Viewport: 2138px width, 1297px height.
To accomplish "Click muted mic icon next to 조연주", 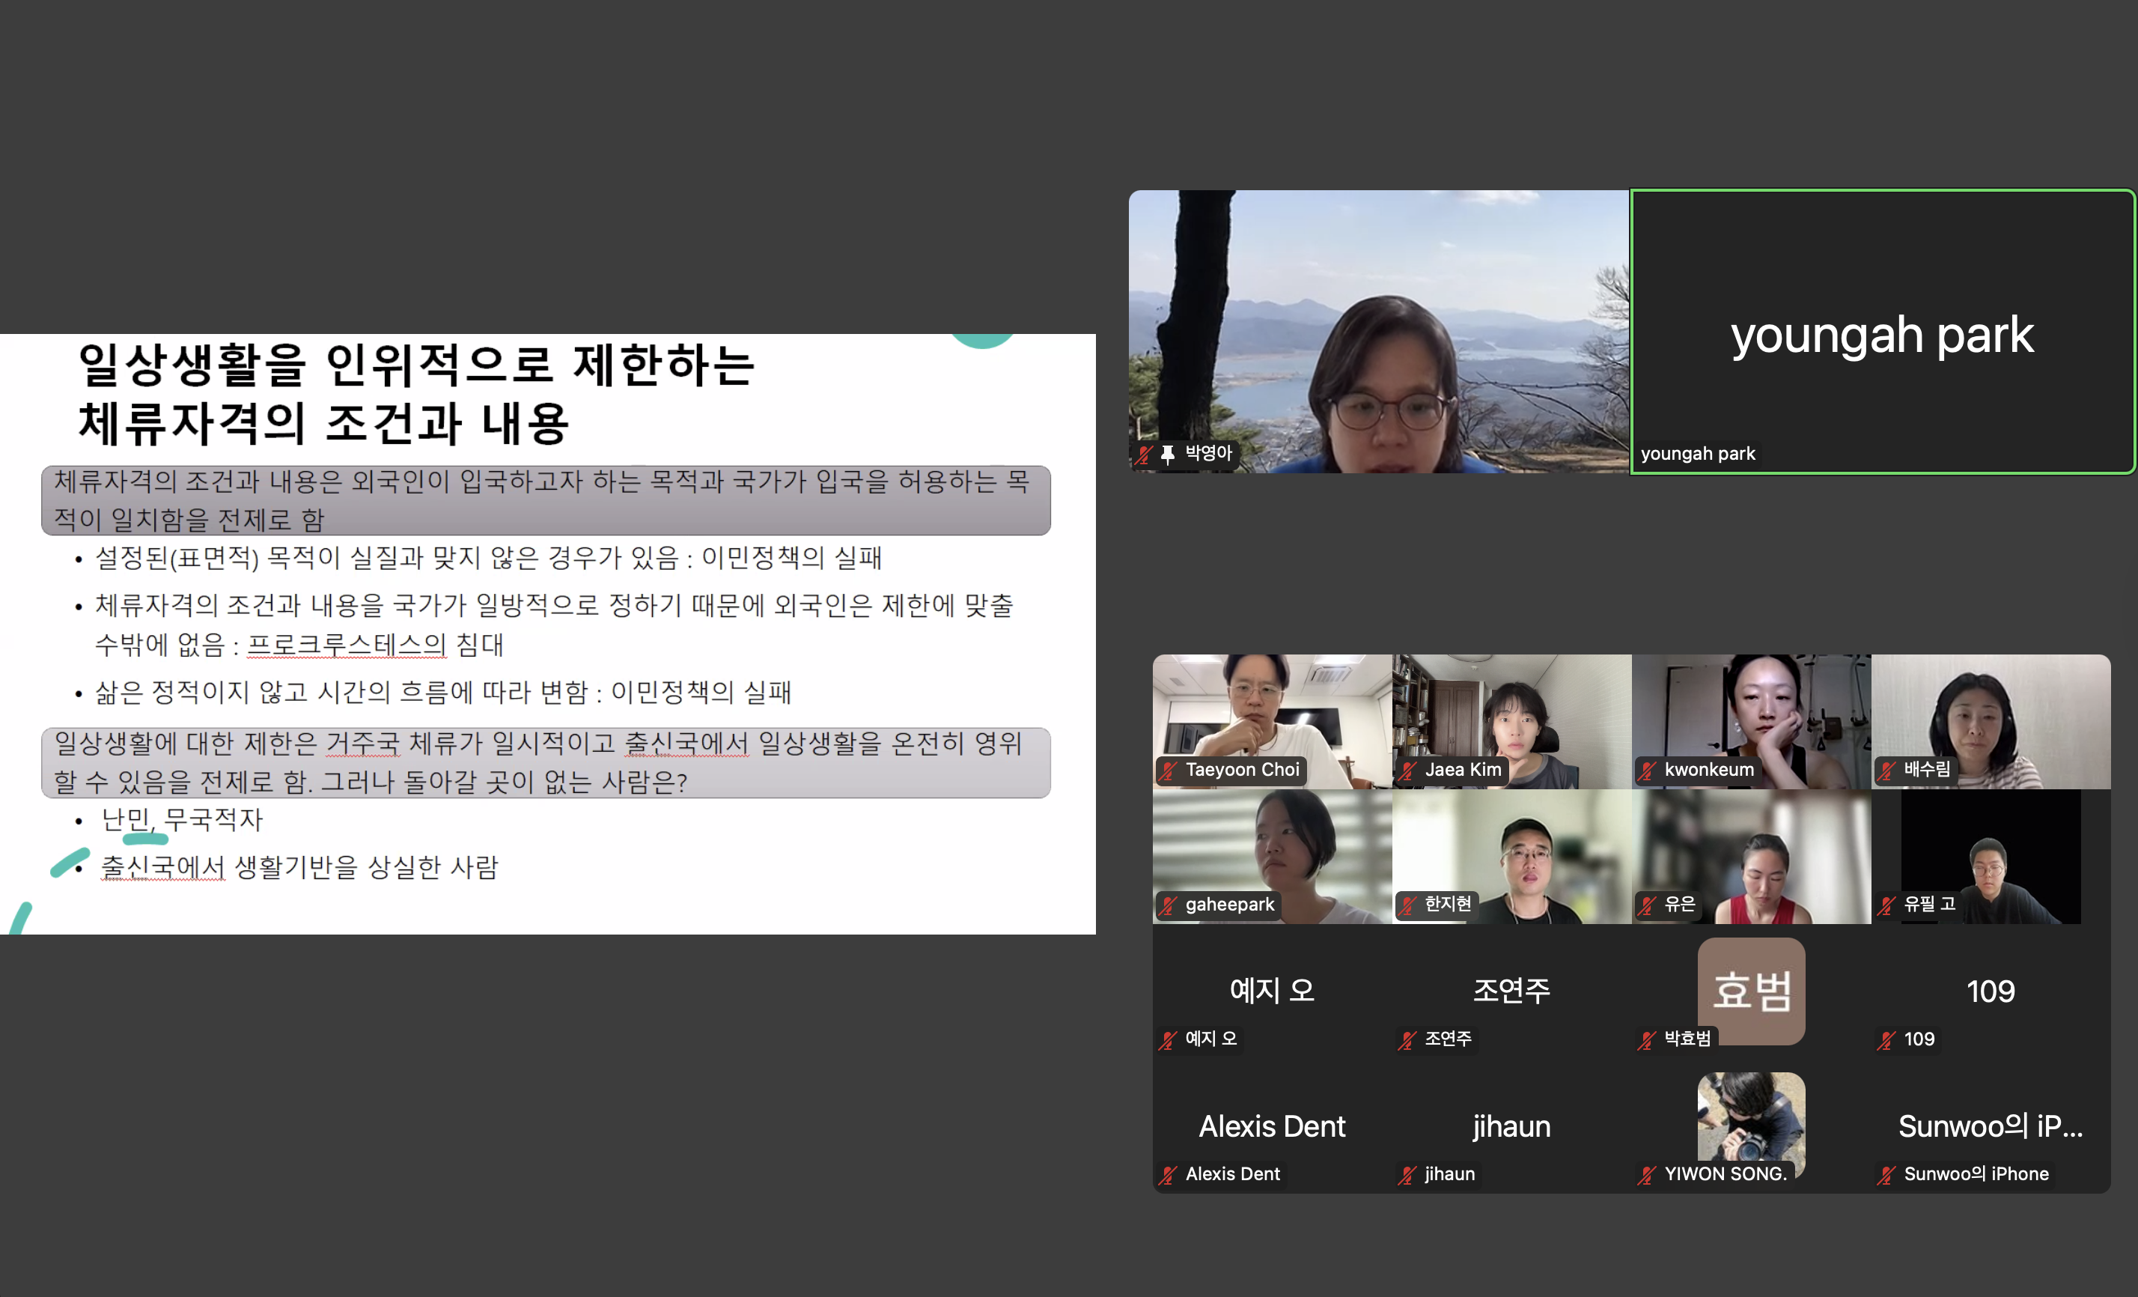I will click(x=1407, y=1040).
